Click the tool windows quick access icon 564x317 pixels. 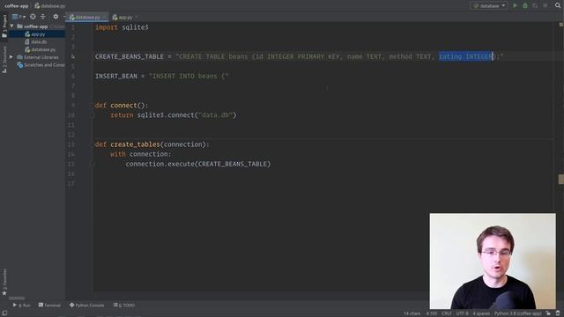(x=4, y=313)
